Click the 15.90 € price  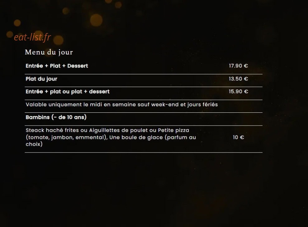(239, 92)
